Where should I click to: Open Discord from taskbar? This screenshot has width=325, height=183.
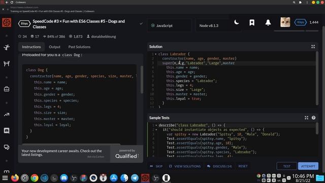(64, 178)
